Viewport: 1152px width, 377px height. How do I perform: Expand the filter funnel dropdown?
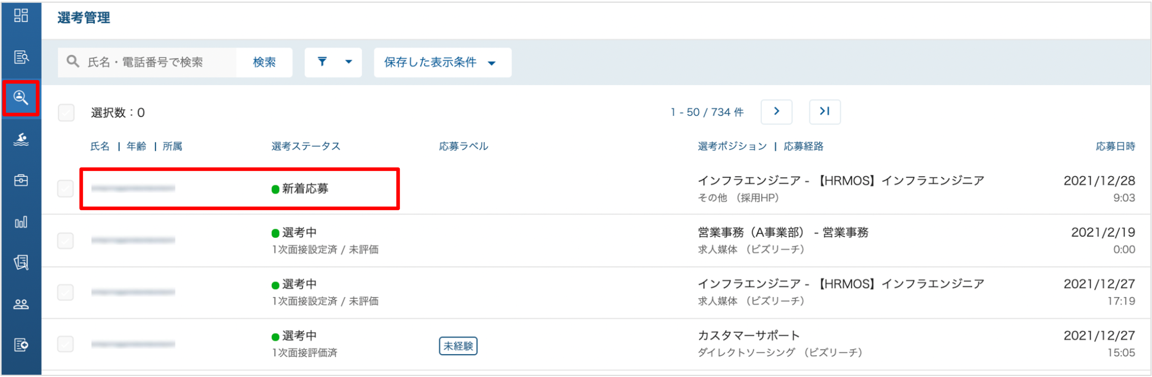coord(333,63)
